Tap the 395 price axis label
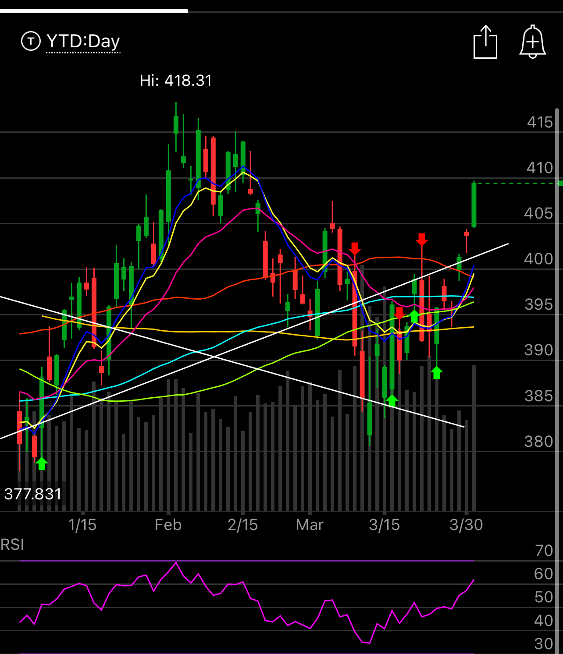This screenshot has width=563, height=654. tap(539, 304)
